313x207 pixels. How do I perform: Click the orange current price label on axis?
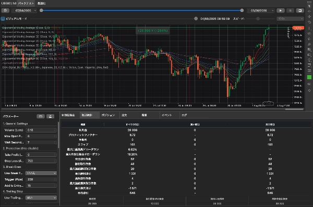click(x=298, y=28)
